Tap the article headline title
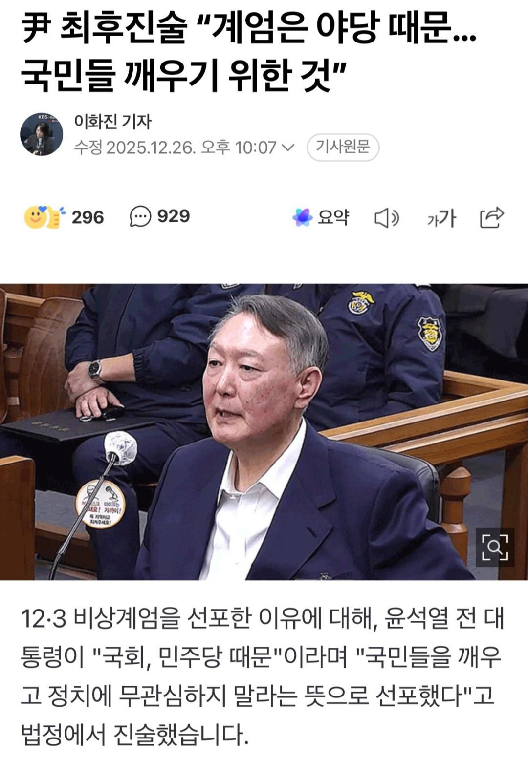Image resolution: width=528 pixels, height=759 pixels. pos(249,51)
